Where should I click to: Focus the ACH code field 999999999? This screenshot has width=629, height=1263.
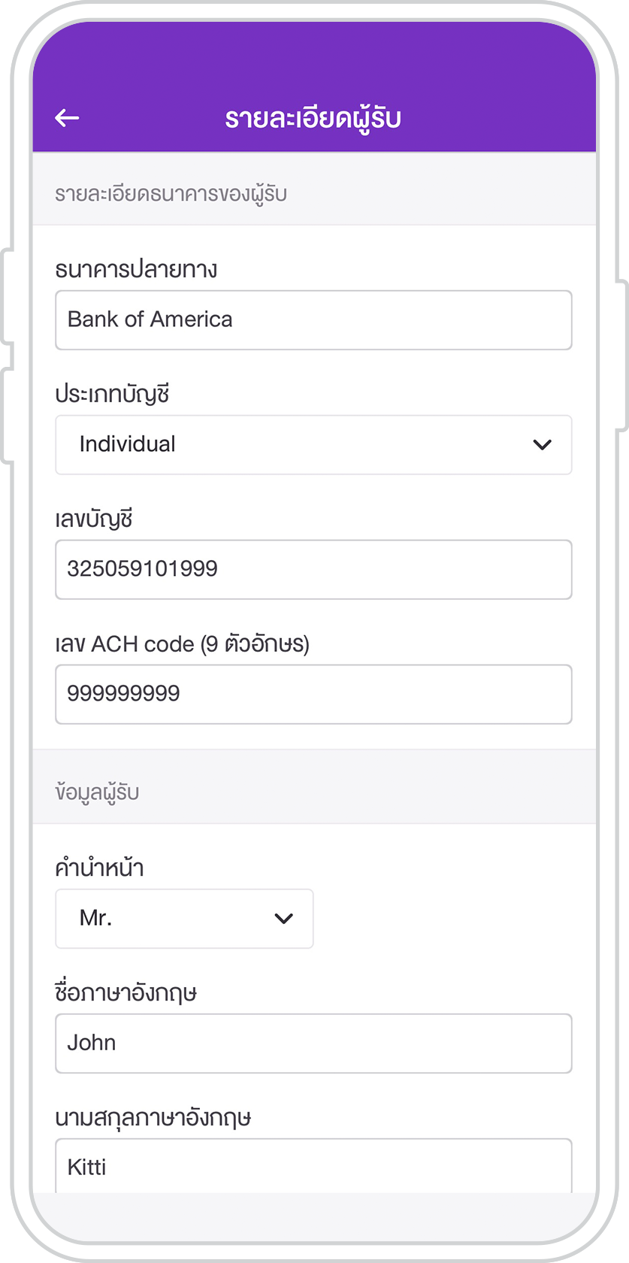[x=313, y=695]
